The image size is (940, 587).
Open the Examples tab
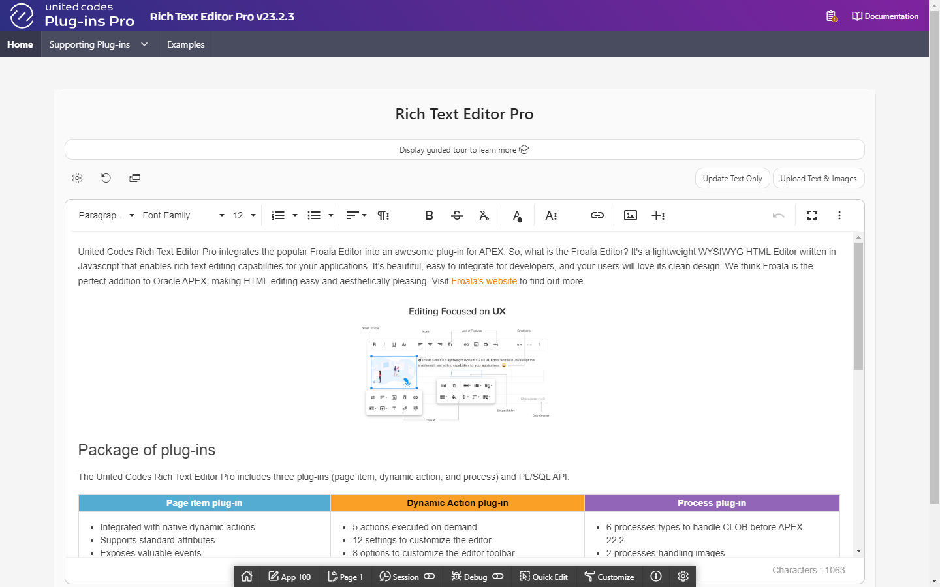pos(186,44)
